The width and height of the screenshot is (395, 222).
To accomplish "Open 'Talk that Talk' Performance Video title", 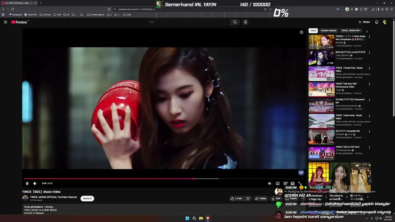I will (346, 85).
